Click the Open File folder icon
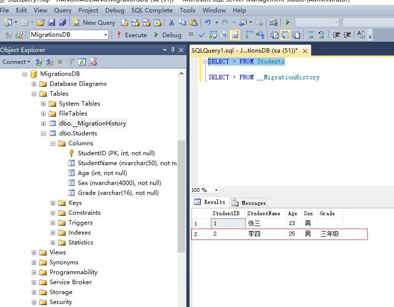 click(41, 22)
